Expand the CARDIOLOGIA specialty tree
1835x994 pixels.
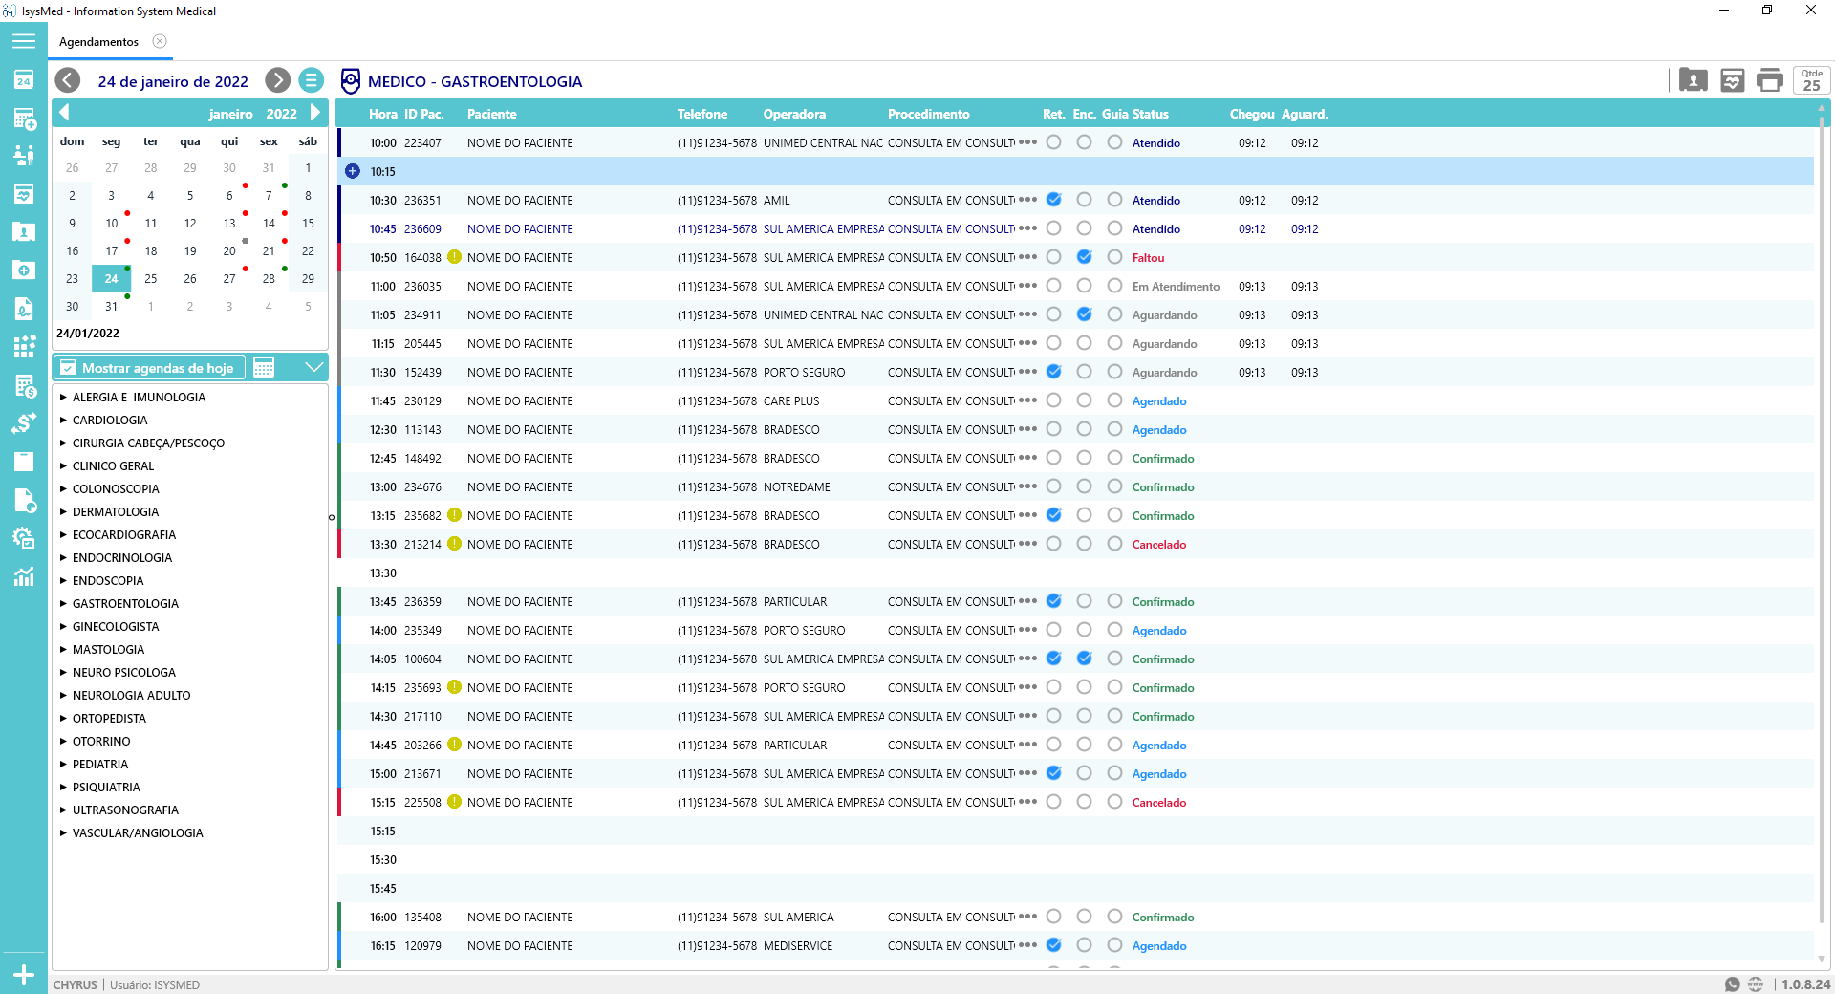pos(63,420)
